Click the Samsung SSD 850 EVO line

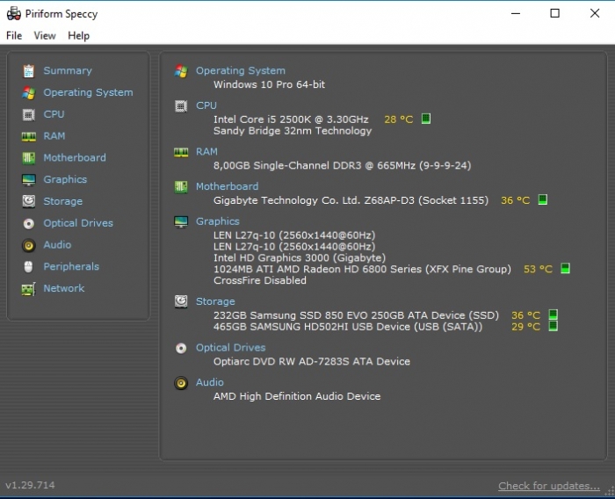[356, 315]
